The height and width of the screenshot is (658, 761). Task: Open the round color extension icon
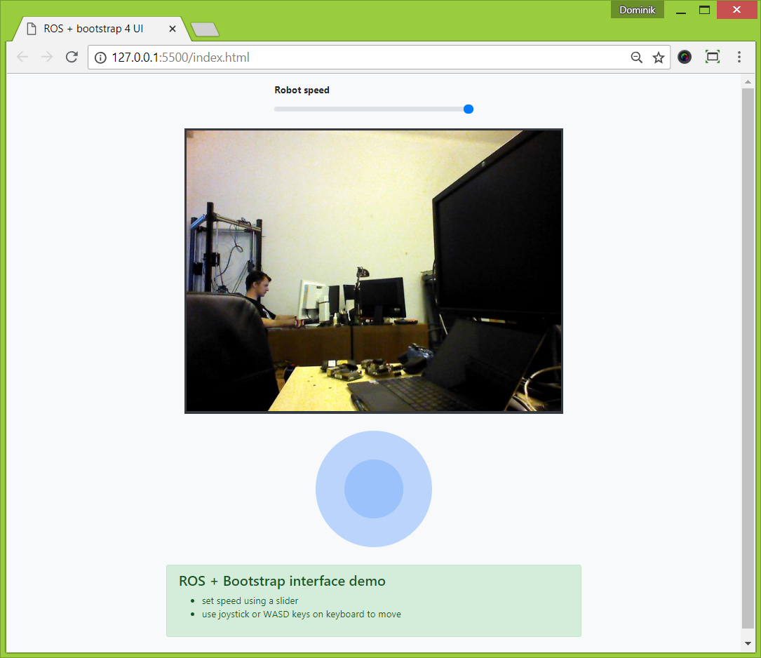685,58
